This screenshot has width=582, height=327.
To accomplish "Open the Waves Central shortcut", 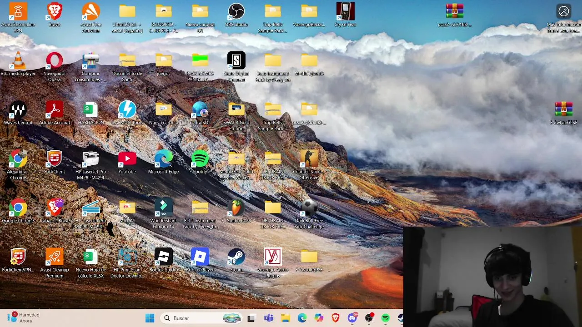I will [x=18, y=113].
